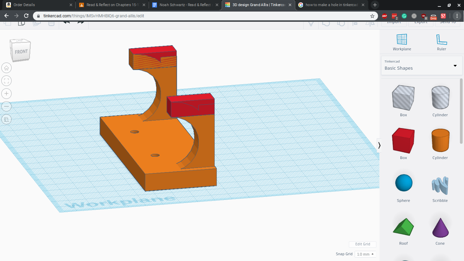Viewport: 464px width, 261px height.
Task: Click the Mirror/Flip icon in toolbar
Action: (370, 23)
